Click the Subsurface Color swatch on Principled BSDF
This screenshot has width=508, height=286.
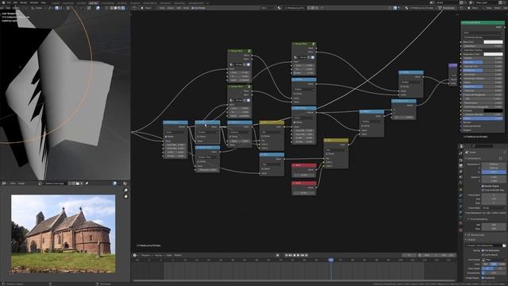point(493,54)
